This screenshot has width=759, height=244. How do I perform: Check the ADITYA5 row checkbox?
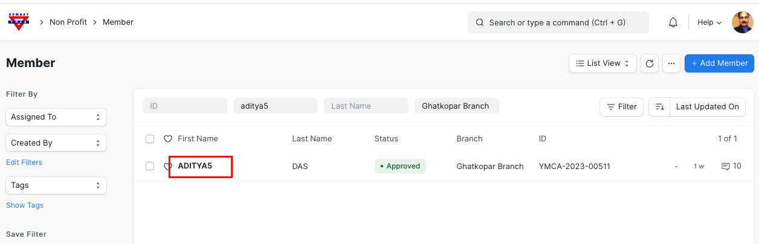150,166
